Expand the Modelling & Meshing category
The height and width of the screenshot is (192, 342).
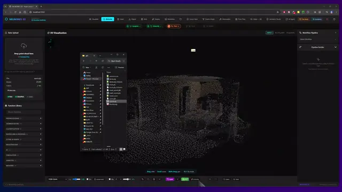pos(24,134)
